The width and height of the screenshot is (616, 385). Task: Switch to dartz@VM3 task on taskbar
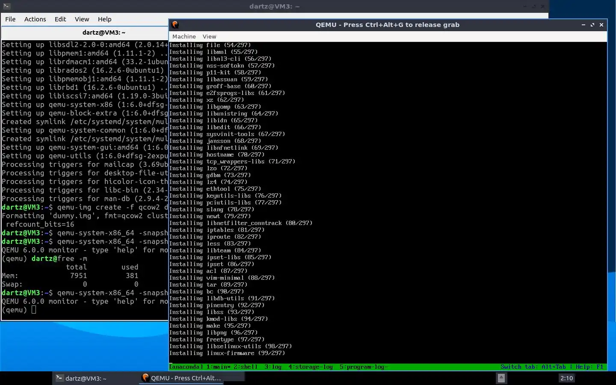pos(95,378)
